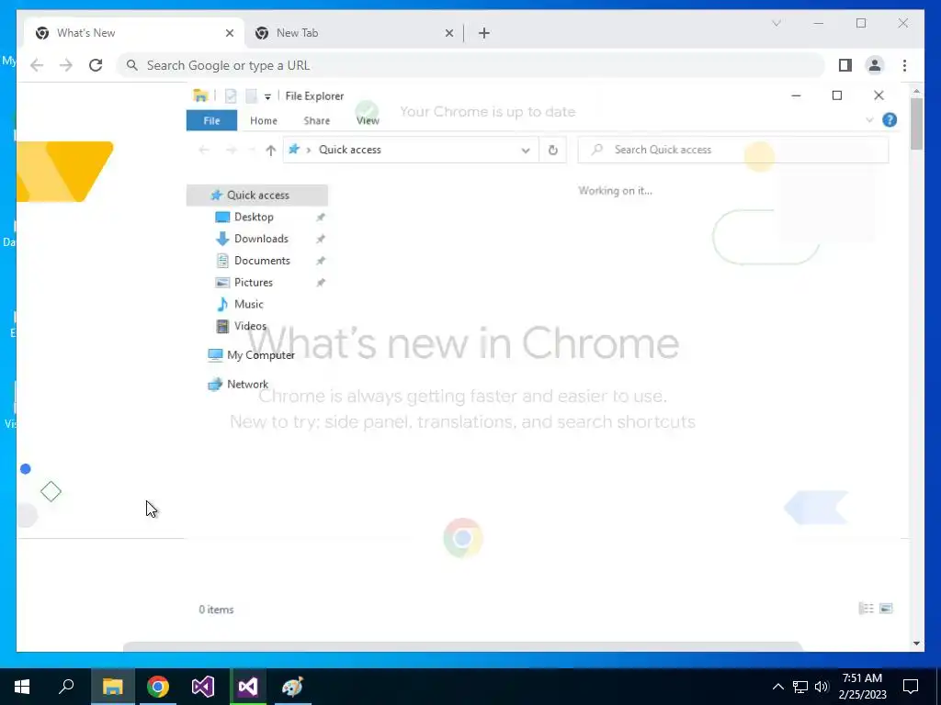This screenshot has width=941, height=705.
Task: Open Music in navigation pane
Action: [x=248, y=304]
